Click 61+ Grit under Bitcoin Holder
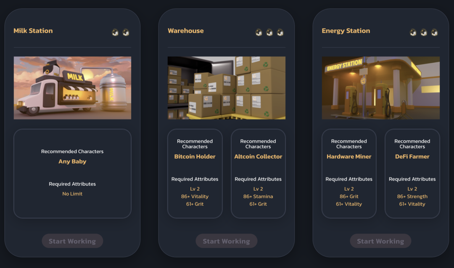This screenshot has height=268, width=454. click(195, 204)
